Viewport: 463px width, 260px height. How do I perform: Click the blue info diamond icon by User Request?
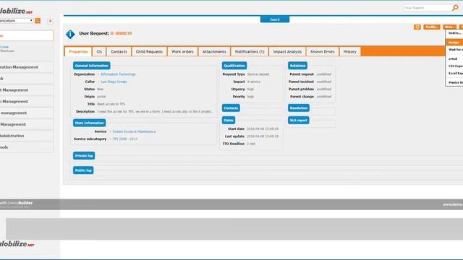pyautogui.click(x=70, y=34)
